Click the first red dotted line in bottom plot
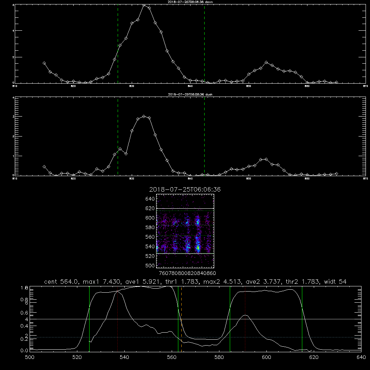Image resolution: width=370 pixels, height=370 pixels. pos(118,319)
